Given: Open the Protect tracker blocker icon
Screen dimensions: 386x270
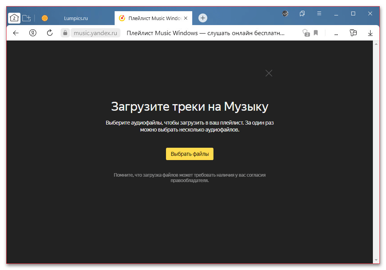Looking at the screenshot, I should pyautogui.click(x=306, y=33).
